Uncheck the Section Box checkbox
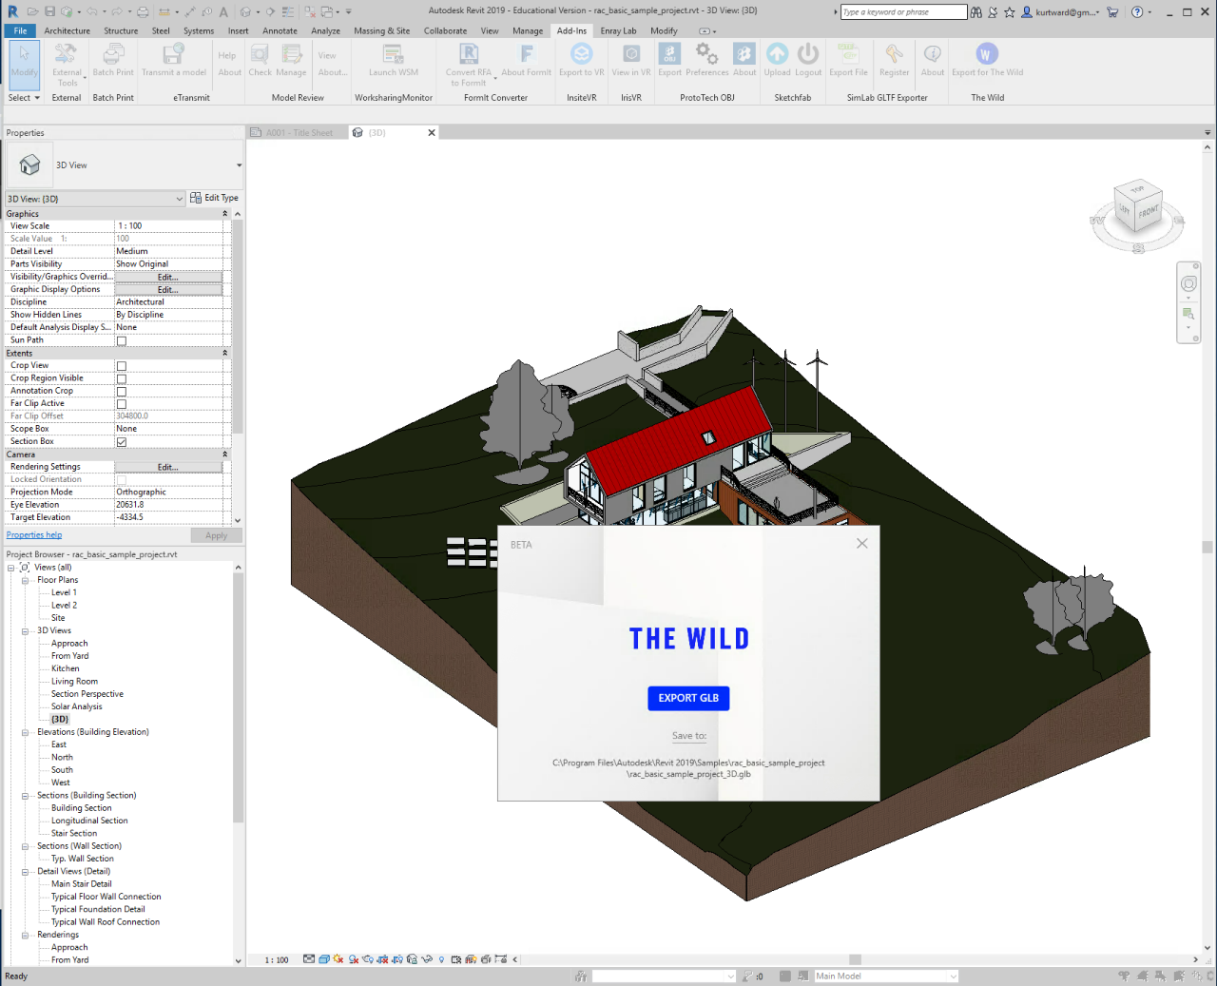The image size is (1217, 986). coord(122,442)
